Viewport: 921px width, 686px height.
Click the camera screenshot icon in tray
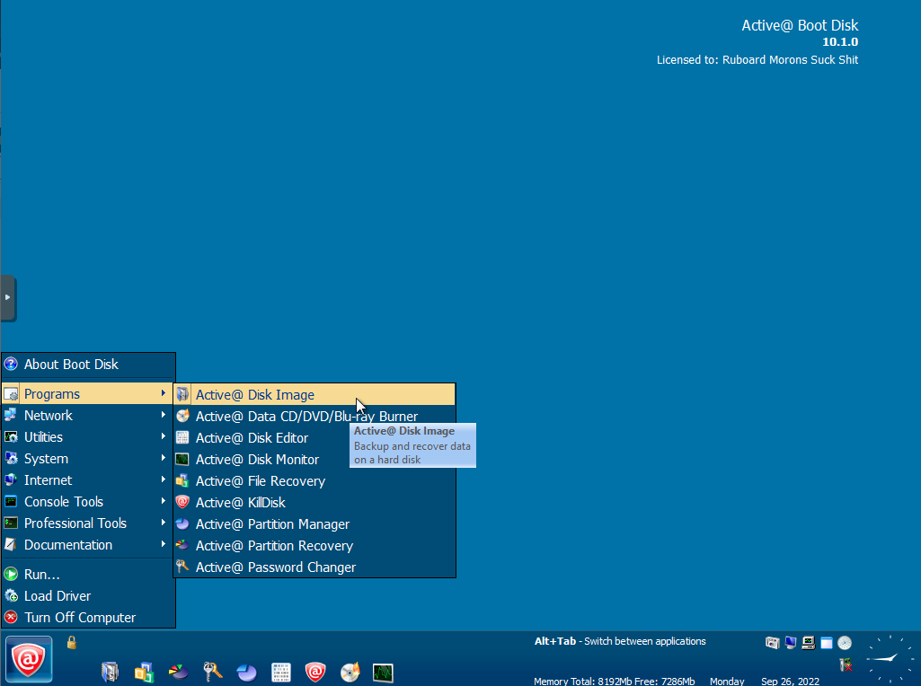(x=772, y=643)
